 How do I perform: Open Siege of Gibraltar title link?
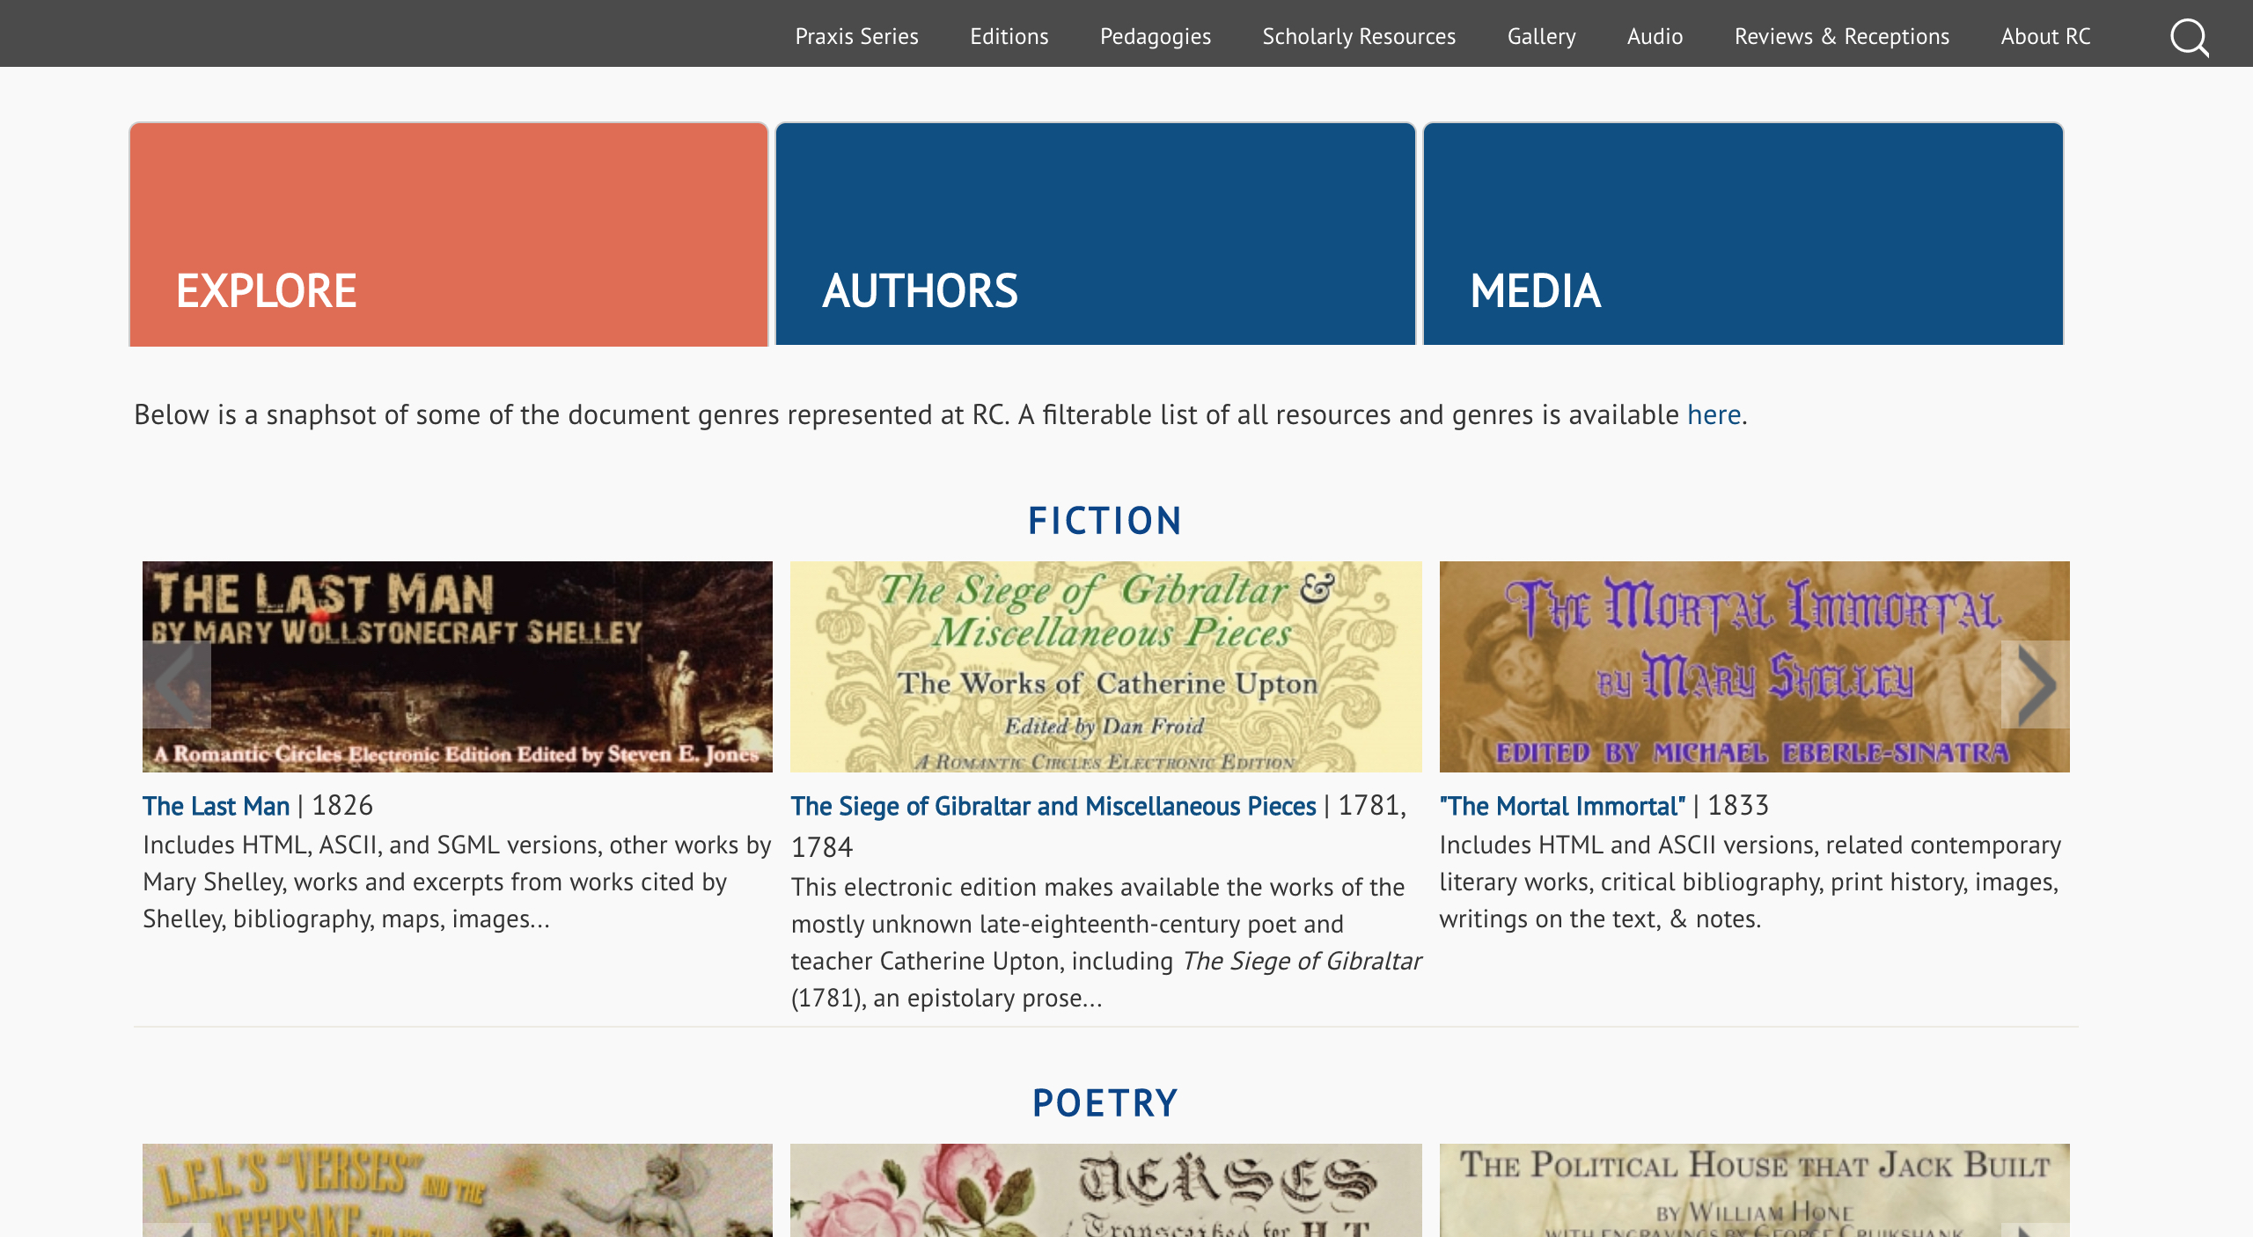pyautogui.click(x=1053, y=806)
